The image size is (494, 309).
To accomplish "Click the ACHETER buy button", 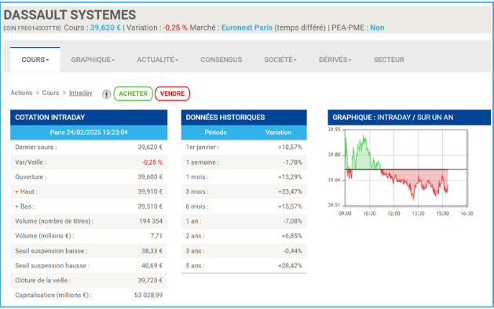I will point(133,94).
